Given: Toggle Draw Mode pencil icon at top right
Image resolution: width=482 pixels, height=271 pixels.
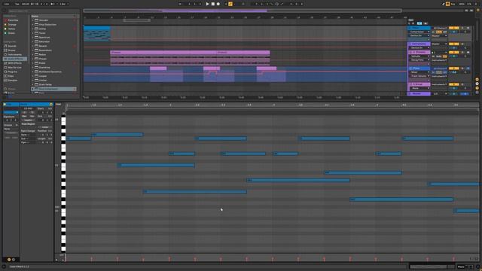Looking at the screenshot, I should (x=444, y=4).
